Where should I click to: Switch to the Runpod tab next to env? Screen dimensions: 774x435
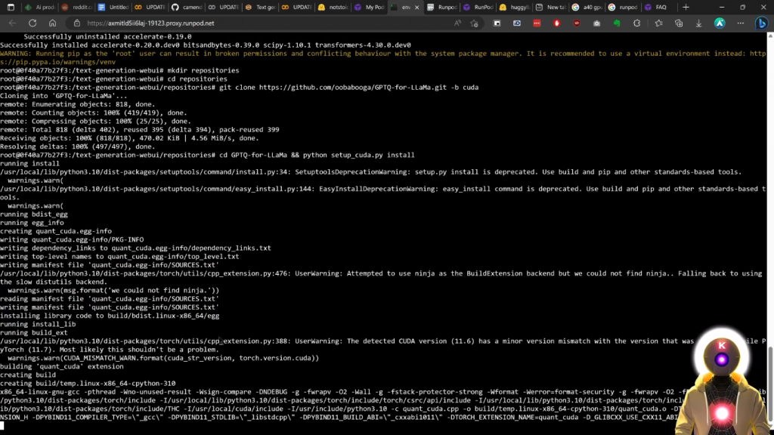[441, 8]
